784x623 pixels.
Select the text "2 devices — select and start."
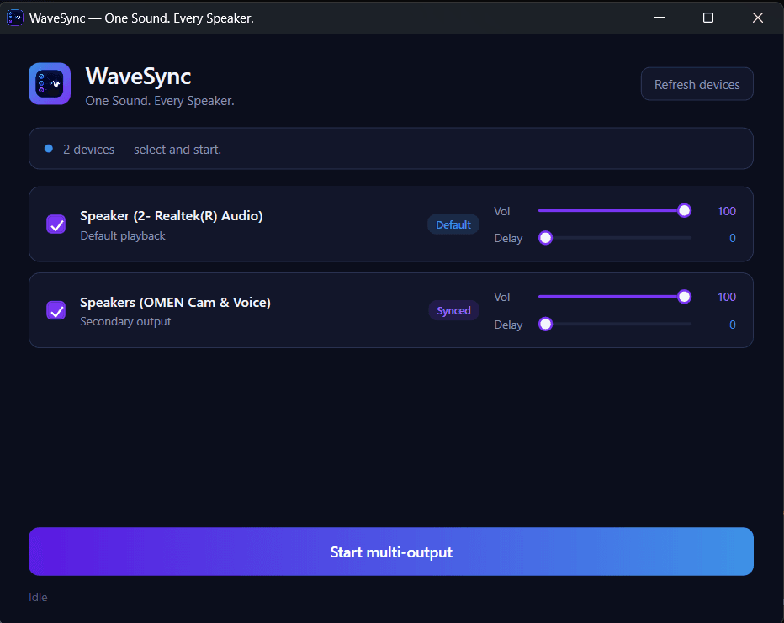click(x=142, y=150)
